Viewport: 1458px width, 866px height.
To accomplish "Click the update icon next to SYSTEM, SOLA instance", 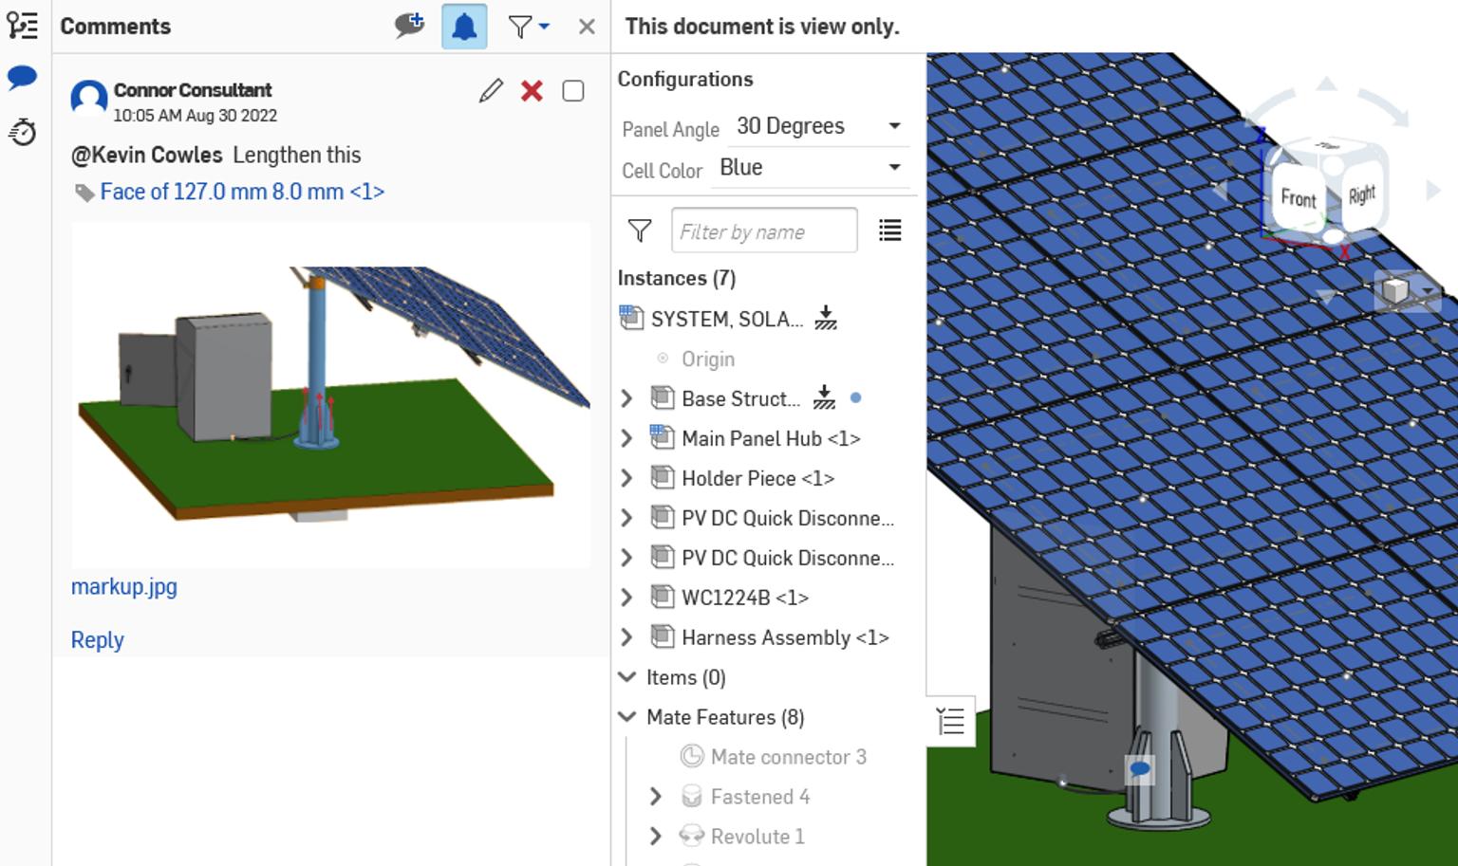I will 825,318.
